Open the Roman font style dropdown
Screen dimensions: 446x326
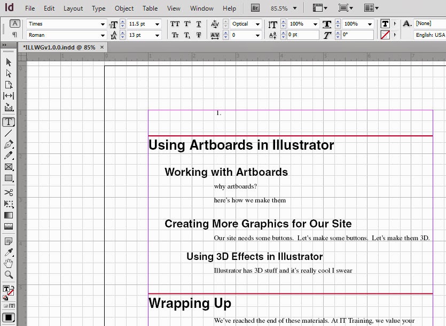click(103, 35)
